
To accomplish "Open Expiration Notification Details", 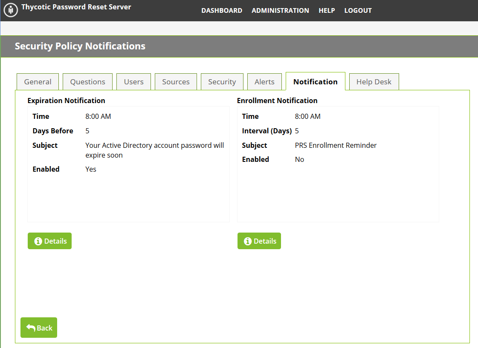I will (50, 241).
